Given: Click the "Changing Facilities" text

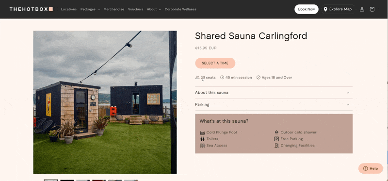Looking at the screenshot, I should (x=297, y=146).
